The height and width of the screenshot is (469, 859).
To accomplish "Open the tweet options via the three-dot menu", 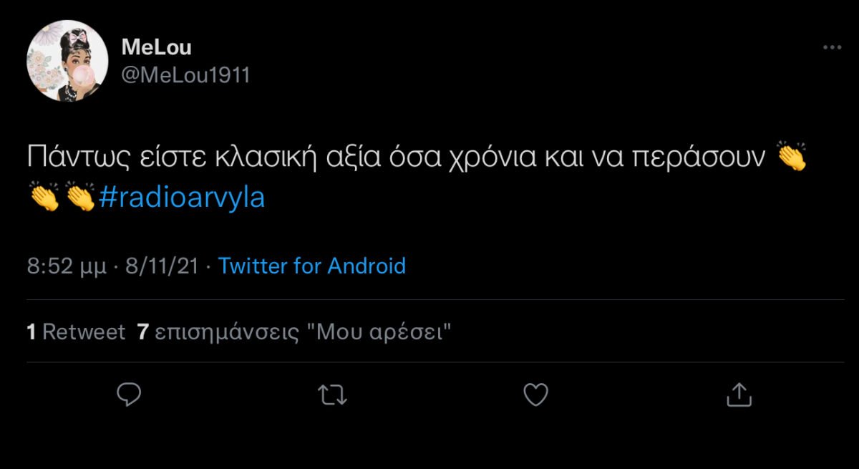I will [832, 47].
